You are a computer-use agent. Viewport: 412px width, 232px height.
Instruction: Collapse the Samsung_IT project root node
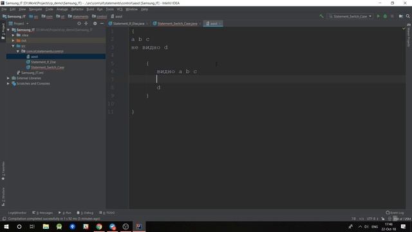point(8,30)
